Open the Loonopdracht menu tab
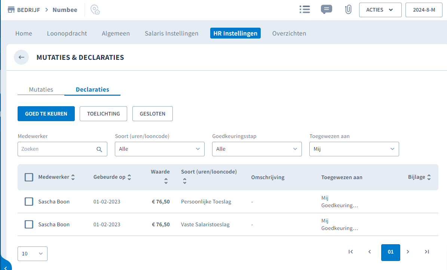The image size is (447, 270). tap(67, 33)
